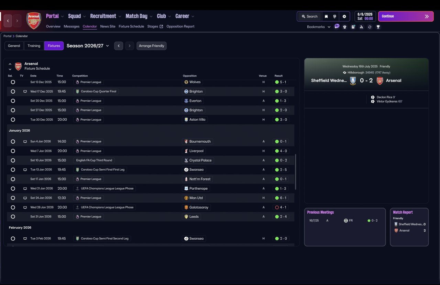The height and width of the screenshot is (285, 440).
Task: Click the player search icon in the bookmarks bar
Action: pyautogui.click(x=361, y=27)
